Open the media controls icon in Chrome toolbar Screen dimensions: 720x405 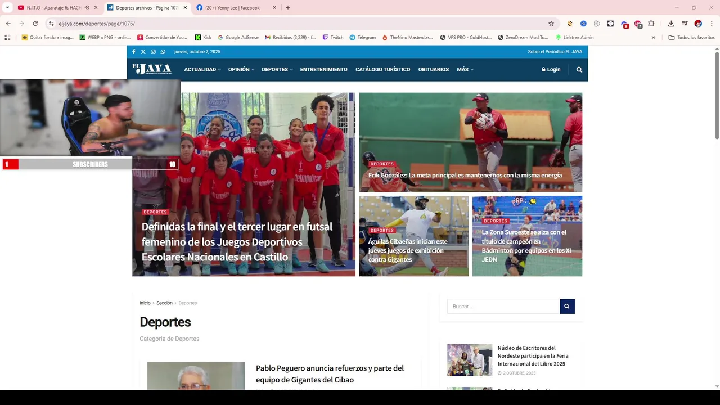coord(685,24)
